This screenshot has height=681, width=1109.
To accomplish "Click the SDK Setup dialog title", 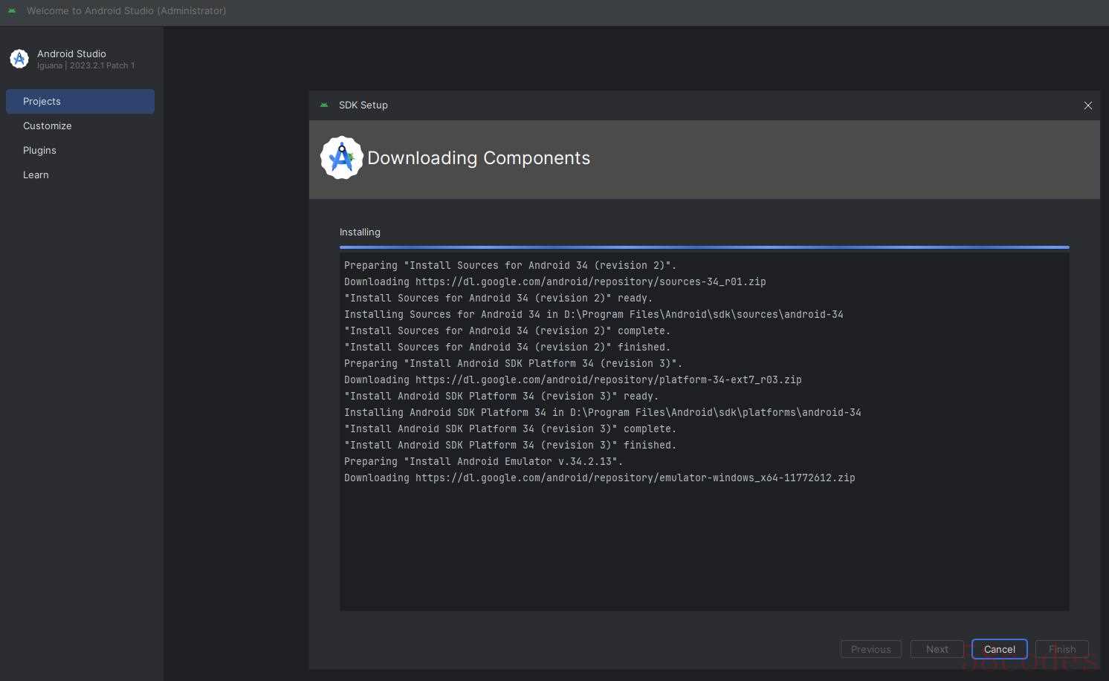I will [x=363, y=105].
